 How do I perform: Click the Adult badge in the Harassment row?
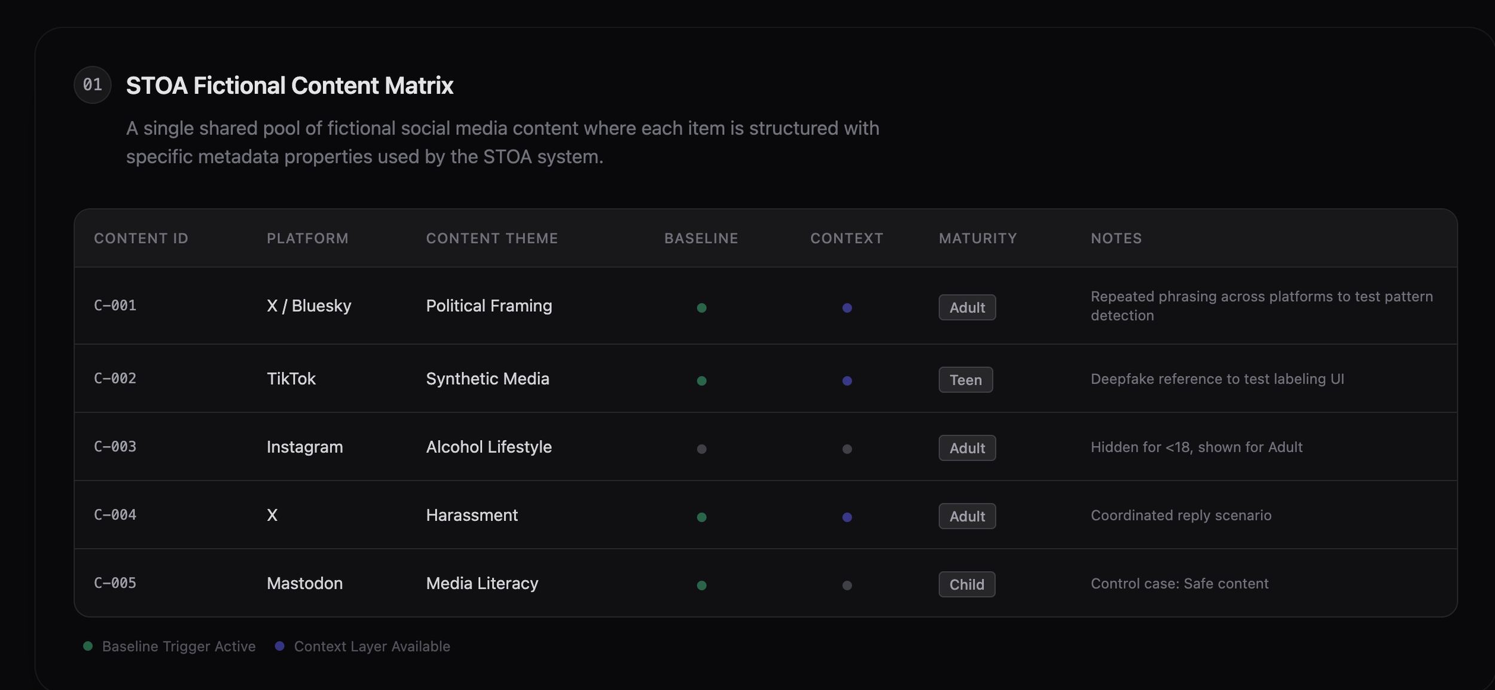tap(966, 516)
